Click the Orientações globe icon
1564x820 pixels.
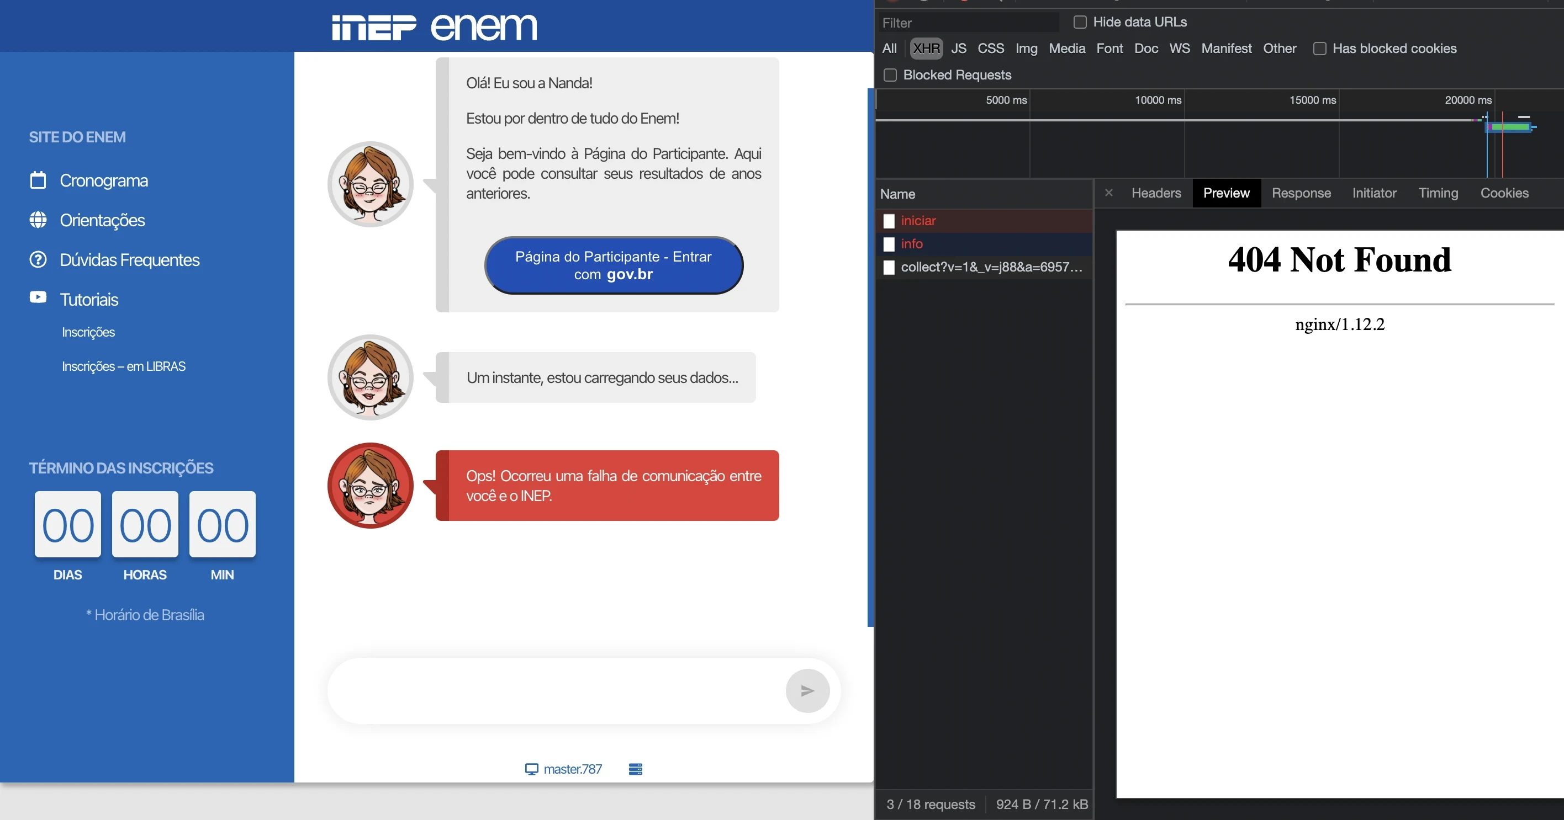coord(38,220)
